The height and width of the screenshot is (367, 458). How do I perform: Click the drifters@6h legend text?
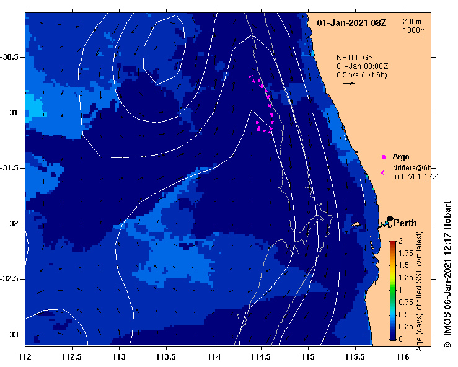tap(412, 168)
